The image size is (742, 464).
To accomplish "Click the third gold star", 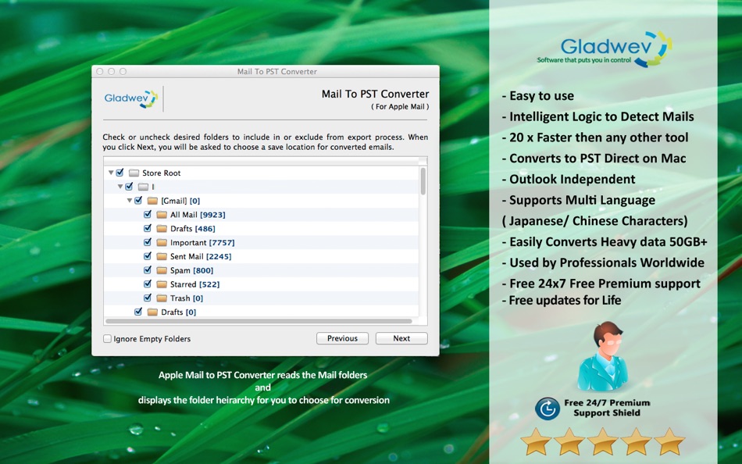I will [602, 441].
